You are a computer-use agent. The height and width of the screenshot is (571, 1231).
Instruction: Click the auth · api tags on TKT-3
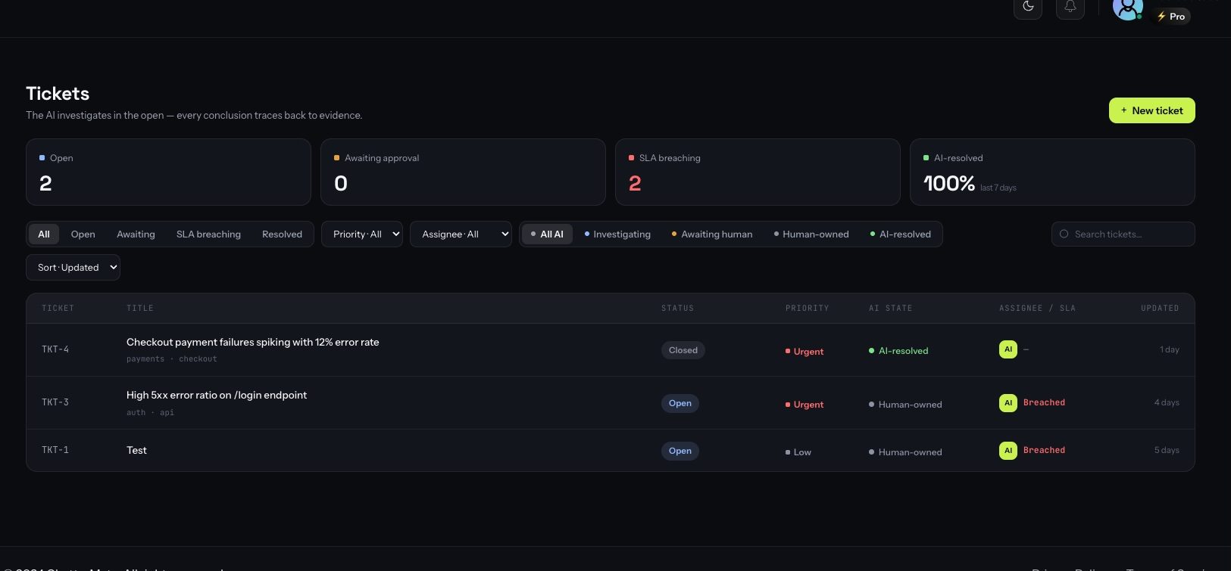click(x=150, y=413)
